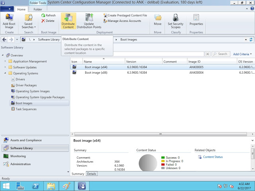
Task: Click Delete in the ribbon
Action: click(x=48, y=21)
